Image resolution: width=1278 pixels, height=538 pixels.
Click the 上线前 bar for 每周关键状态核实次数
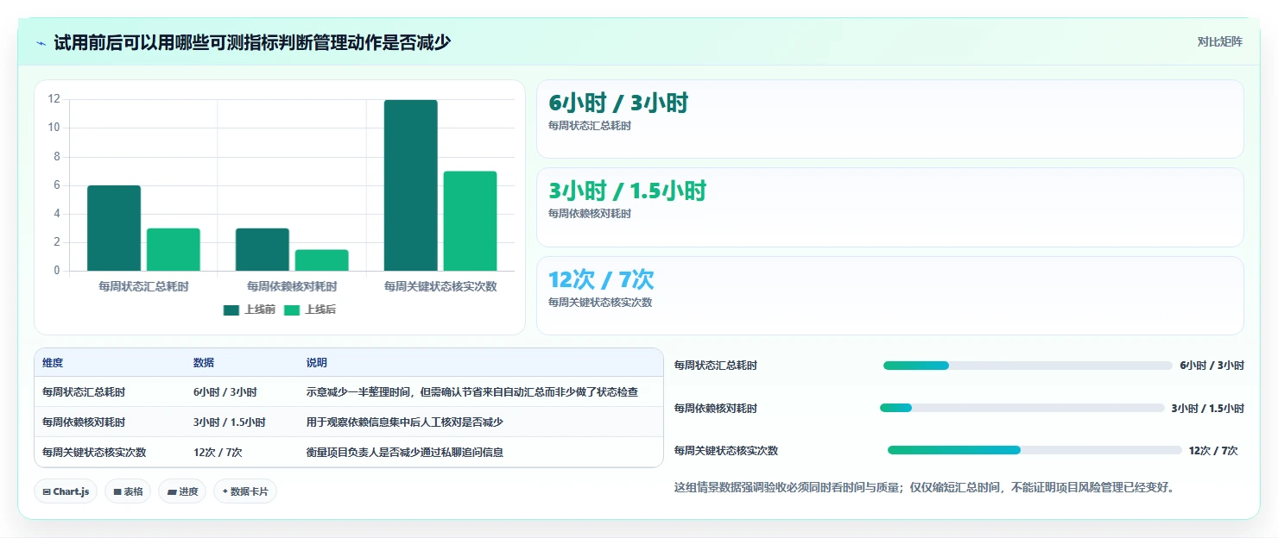pos(411,185)
